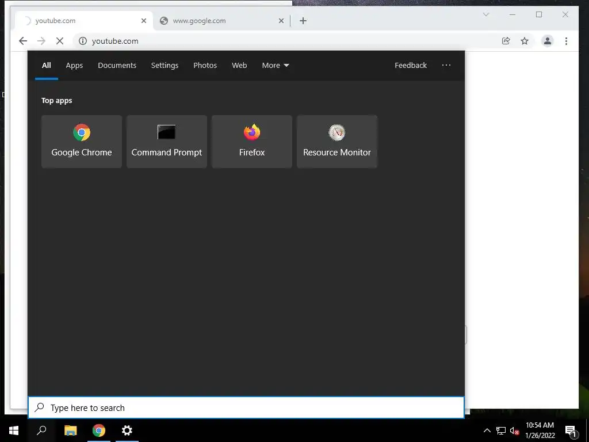Click the muted volume tray icon

tap(514, 430)
